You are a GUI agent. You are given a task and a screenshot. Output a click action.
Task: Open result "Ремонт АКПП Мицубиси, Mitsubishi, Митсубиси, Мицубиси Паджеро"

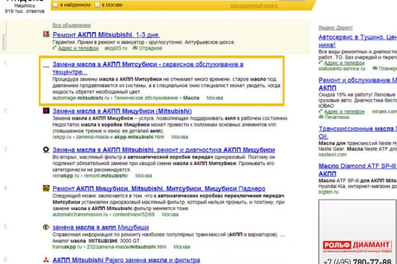pos(159,189)
